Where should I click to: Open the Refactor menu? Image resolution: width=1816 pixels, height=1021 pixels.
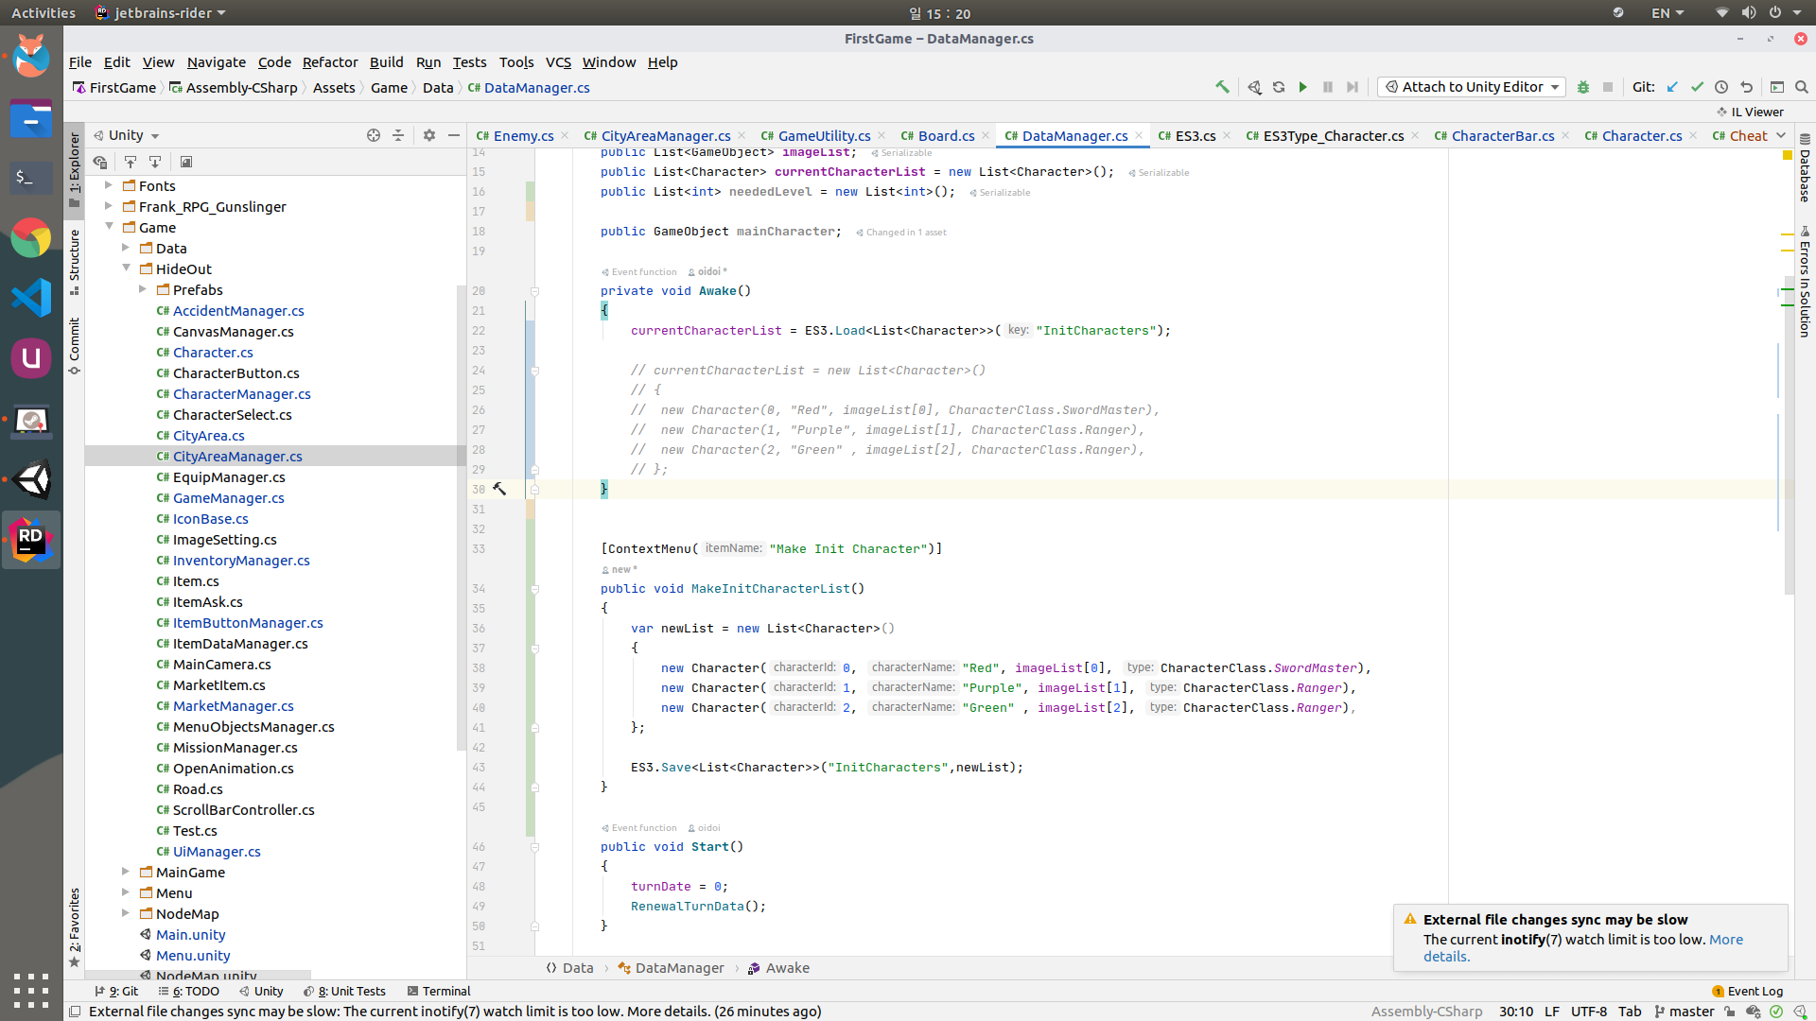pos(329,62)
